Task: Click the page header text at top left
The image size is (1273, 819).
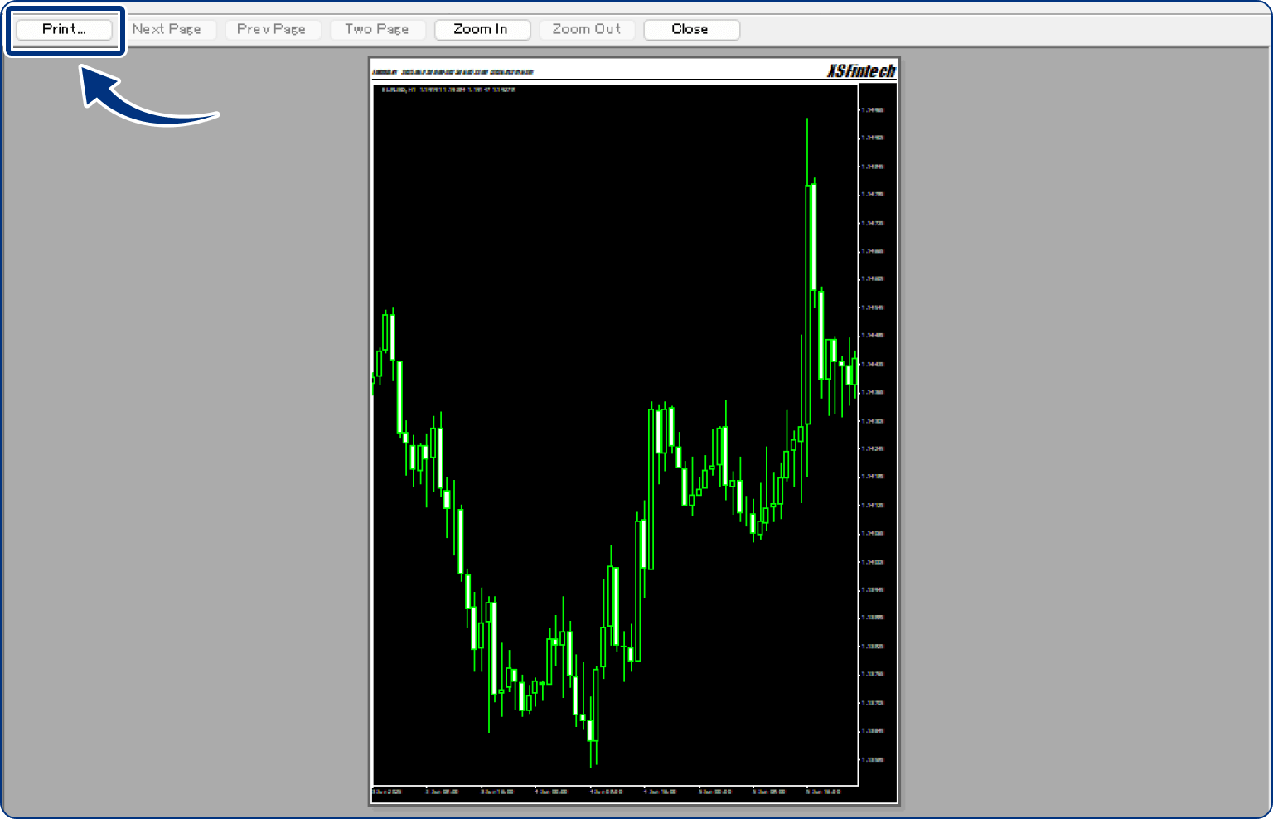Action: pos(453,72)
